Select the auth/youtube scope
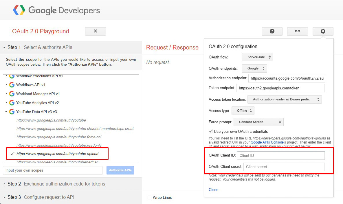This screenshot has height=204, width=343. (51, 120)
